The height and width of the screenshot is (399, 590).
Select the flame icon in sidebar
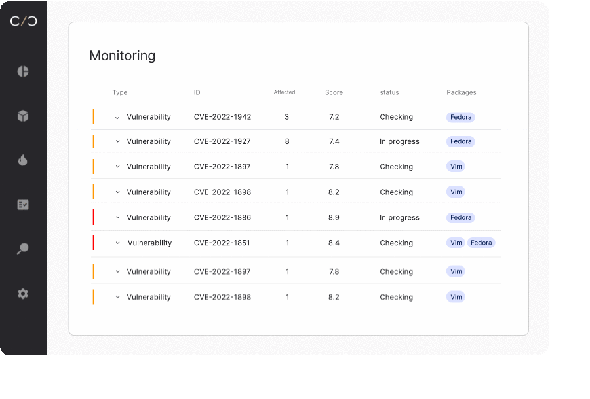click(23, 160)
